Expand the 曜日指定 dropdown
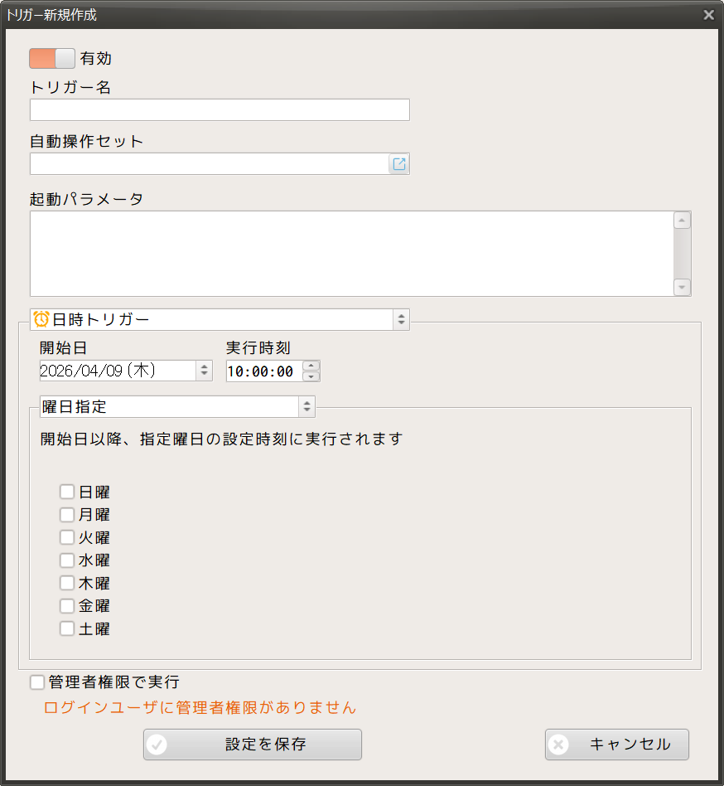The image size is (724, 786). (x=306, y=406)
